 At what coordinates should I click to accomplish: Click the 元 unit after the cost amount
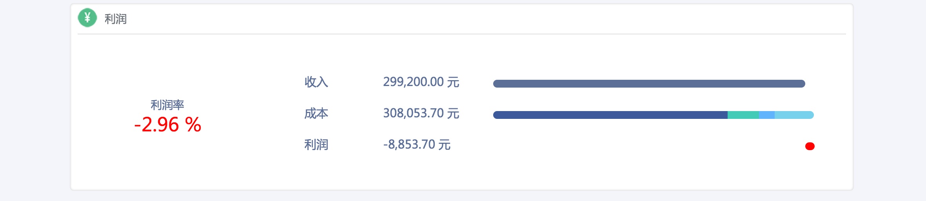(453, 113)
